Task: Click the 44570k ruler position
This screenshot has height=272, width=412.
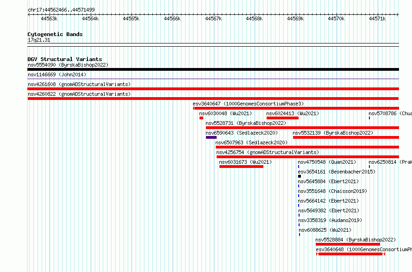Action: tap(336, 19)
